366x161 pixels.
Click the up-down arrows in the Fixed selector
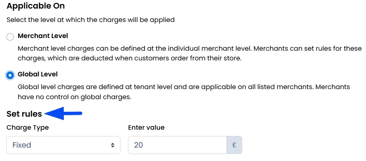(113, 145)
